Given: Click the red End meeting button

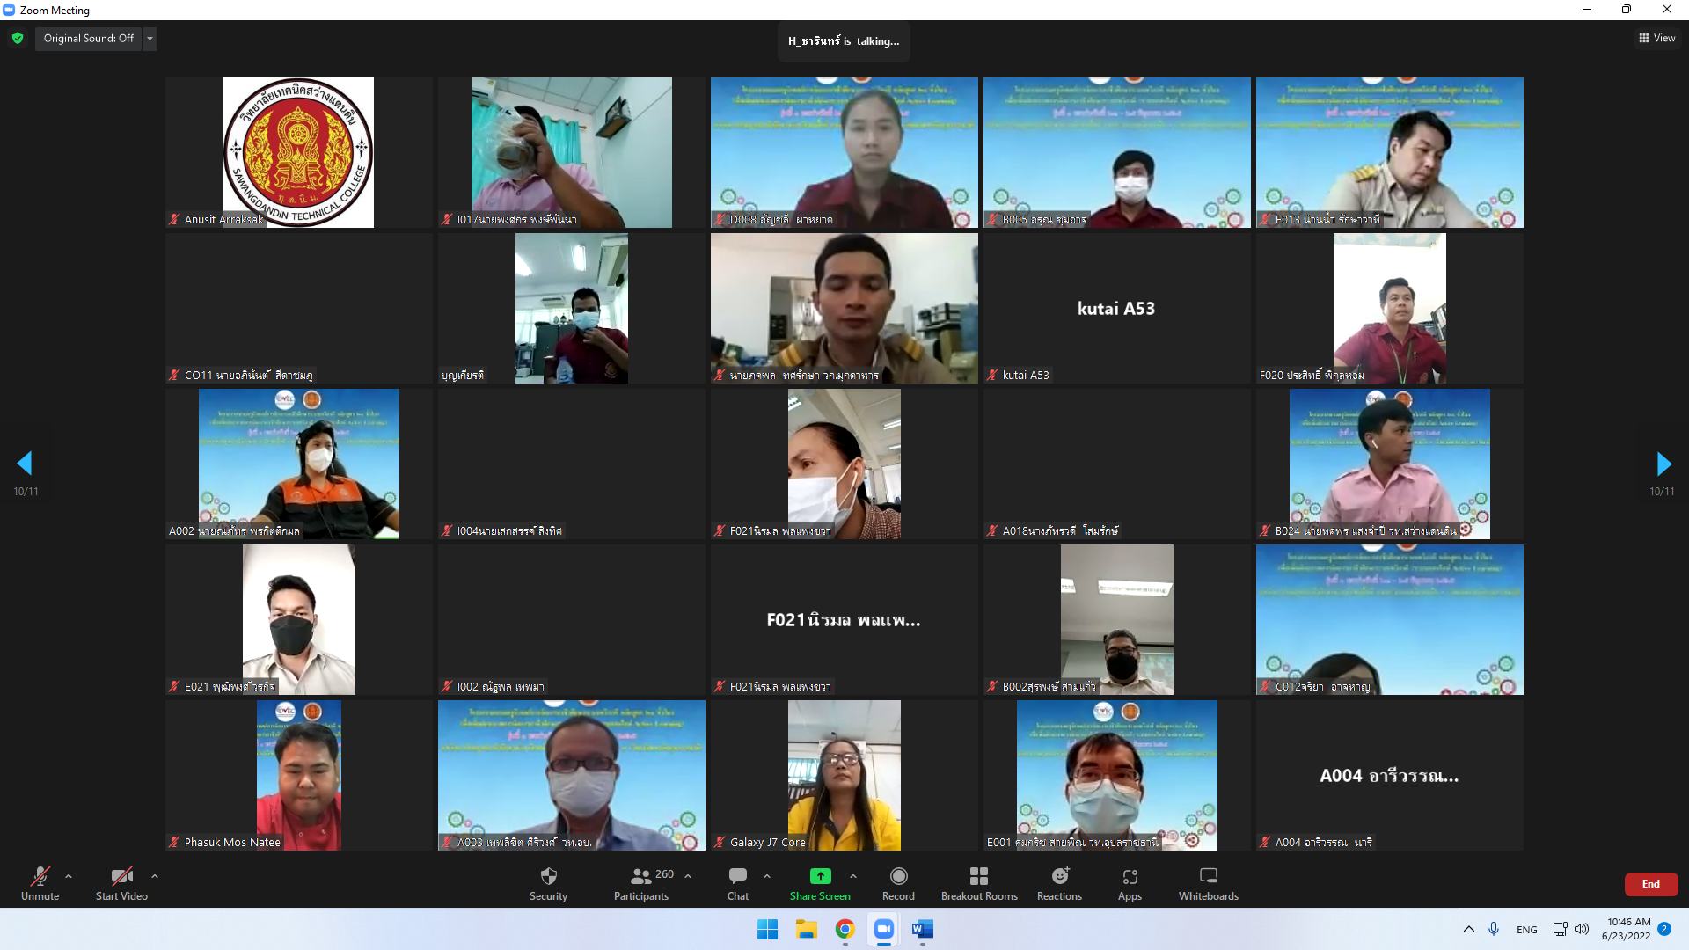Looking at the screenshot, I should 1650,884.
